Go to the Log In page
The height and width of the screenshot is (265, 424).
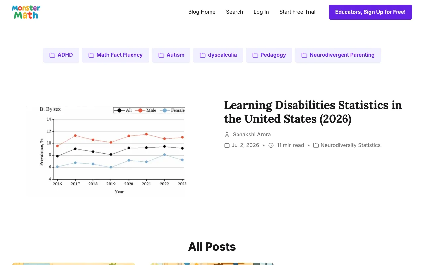pyautogui.click(x=261, y=12)
